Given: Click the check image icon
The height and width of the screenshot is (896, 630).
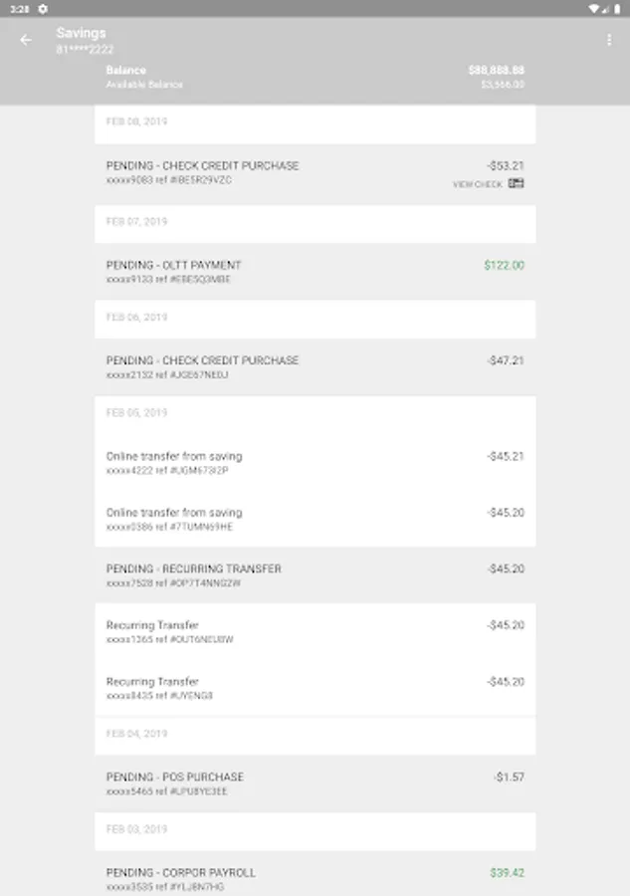Looking at the screenshot, I should point(516,184).
